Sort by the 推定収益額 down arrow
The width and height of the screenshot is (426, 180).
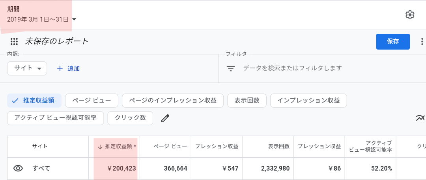(100, 147)
